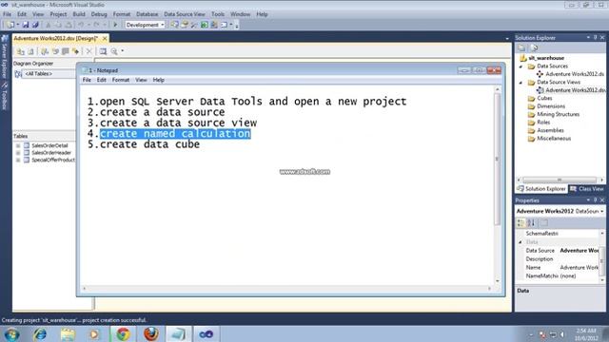
Task: Open the Properties object selector dropdown
Action: click(x=602, y=211)
